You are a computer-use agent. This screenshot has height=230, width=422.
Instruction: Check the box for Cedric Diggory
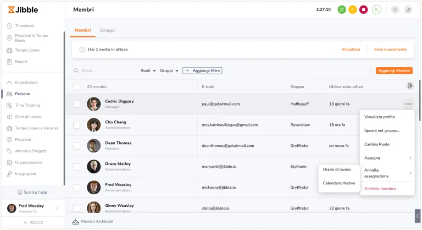click(77, 104)
